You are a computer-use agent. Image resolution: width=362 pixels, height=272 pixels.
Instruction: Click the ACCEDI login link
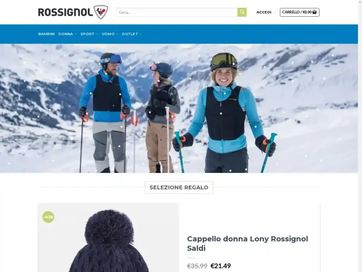pos(264,12)
